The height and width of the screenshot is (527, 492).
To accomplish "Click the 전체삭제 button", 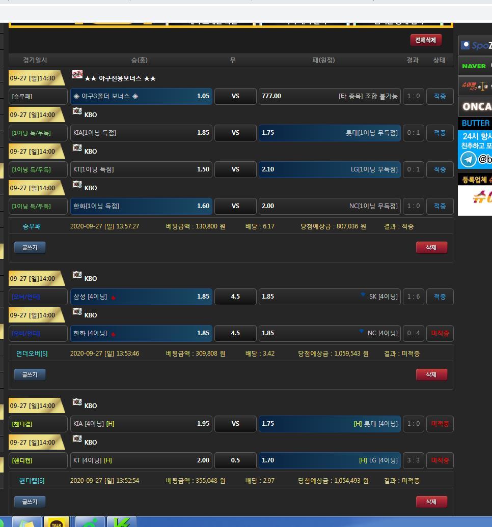I will pyautogui.click(x=426, y=40).
